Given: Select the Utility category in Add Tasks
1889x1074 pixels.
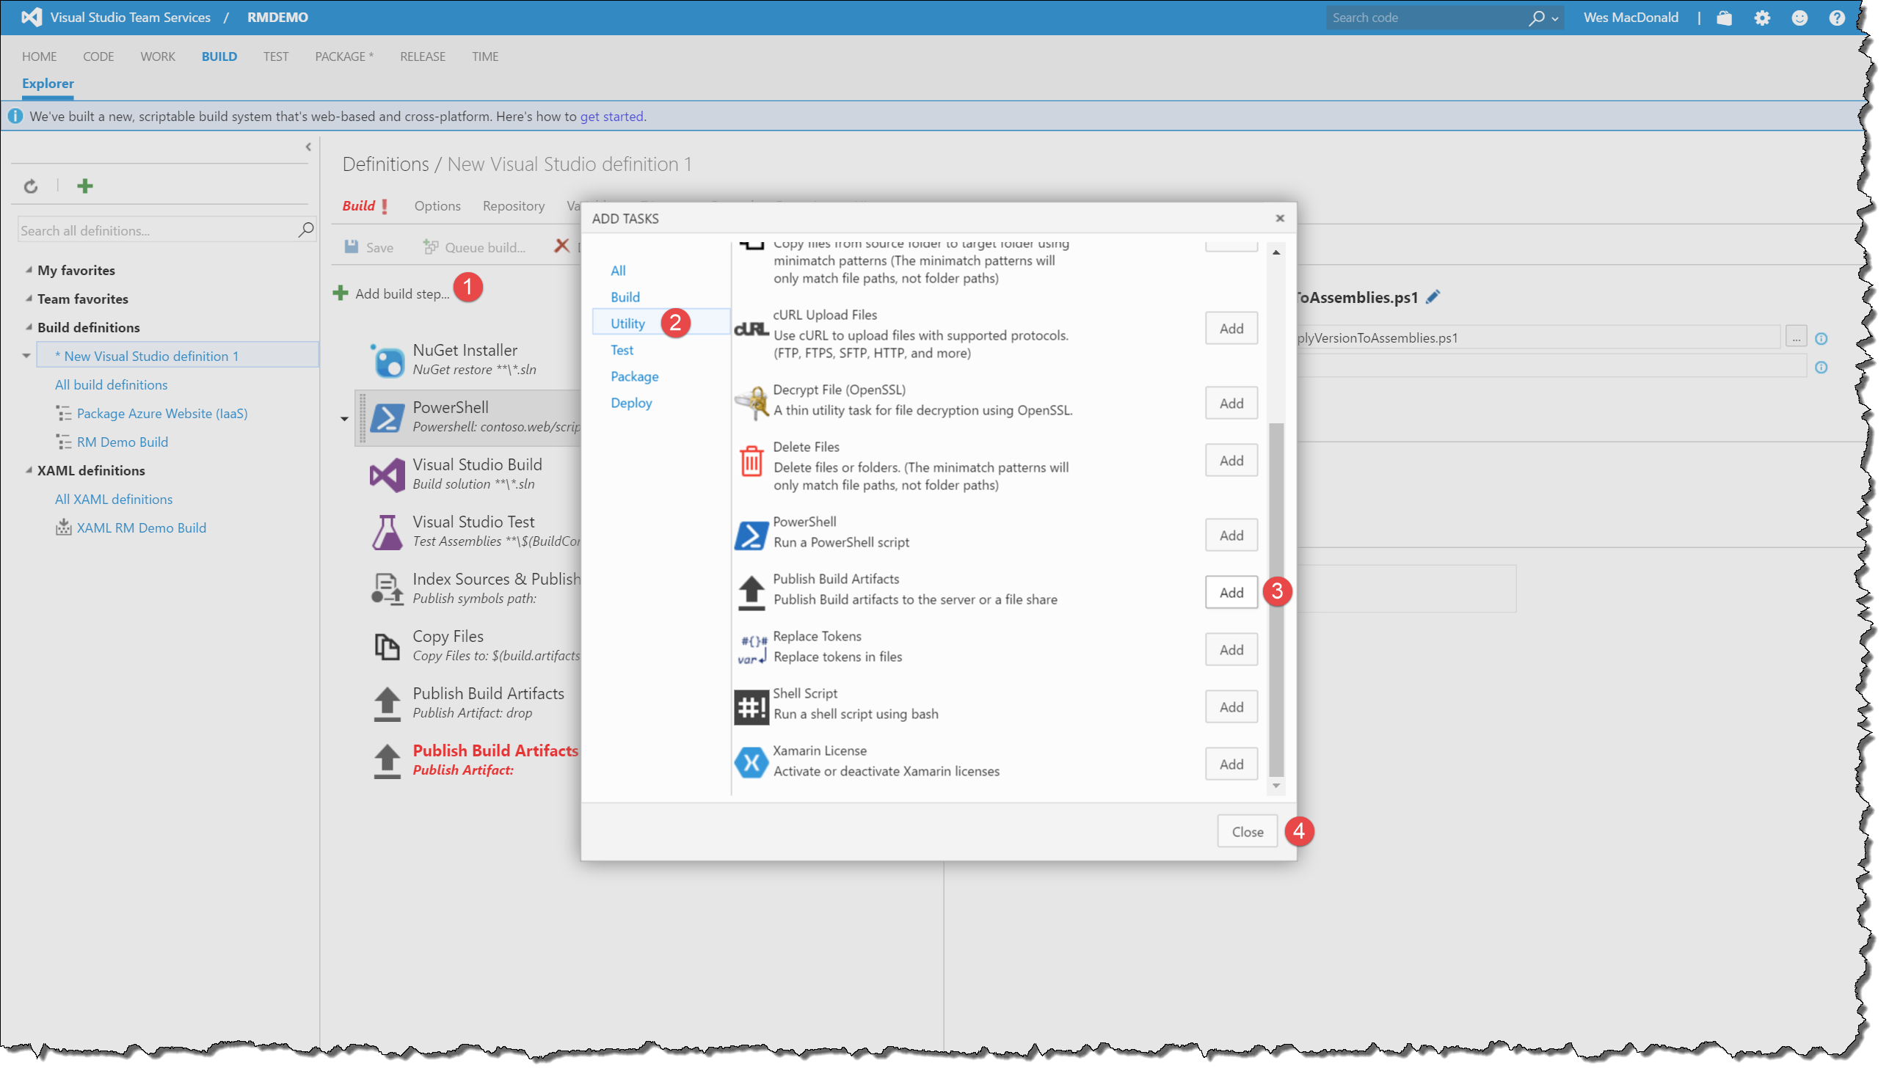Looking at the screenshot, I should tap(627, 323).
